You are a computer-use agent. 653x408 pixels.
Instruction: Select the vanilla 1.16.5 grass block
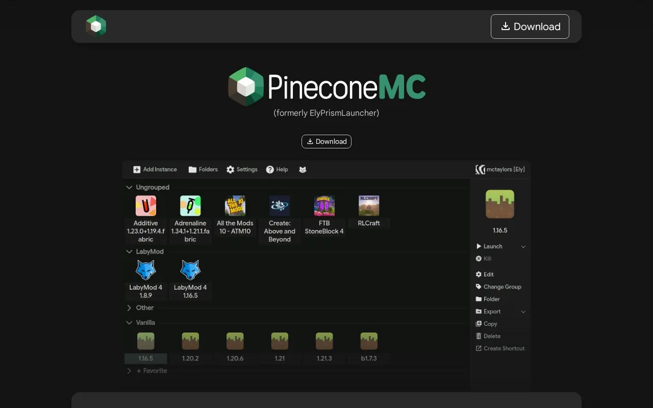click(146, 341)
